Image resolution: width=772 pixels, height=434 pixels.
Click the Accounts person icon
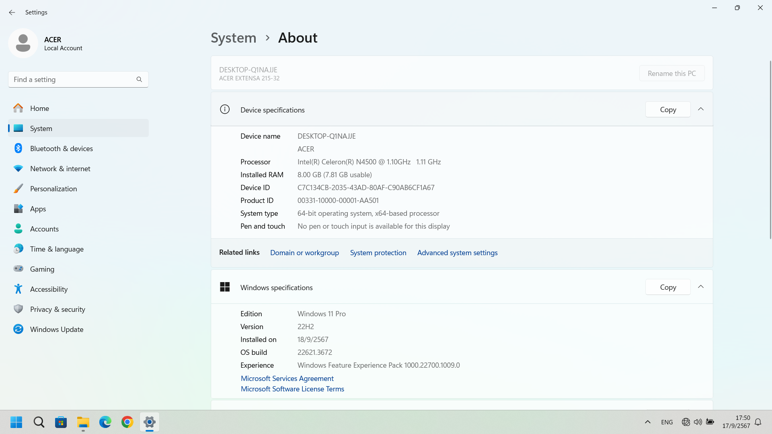(18, 229)
